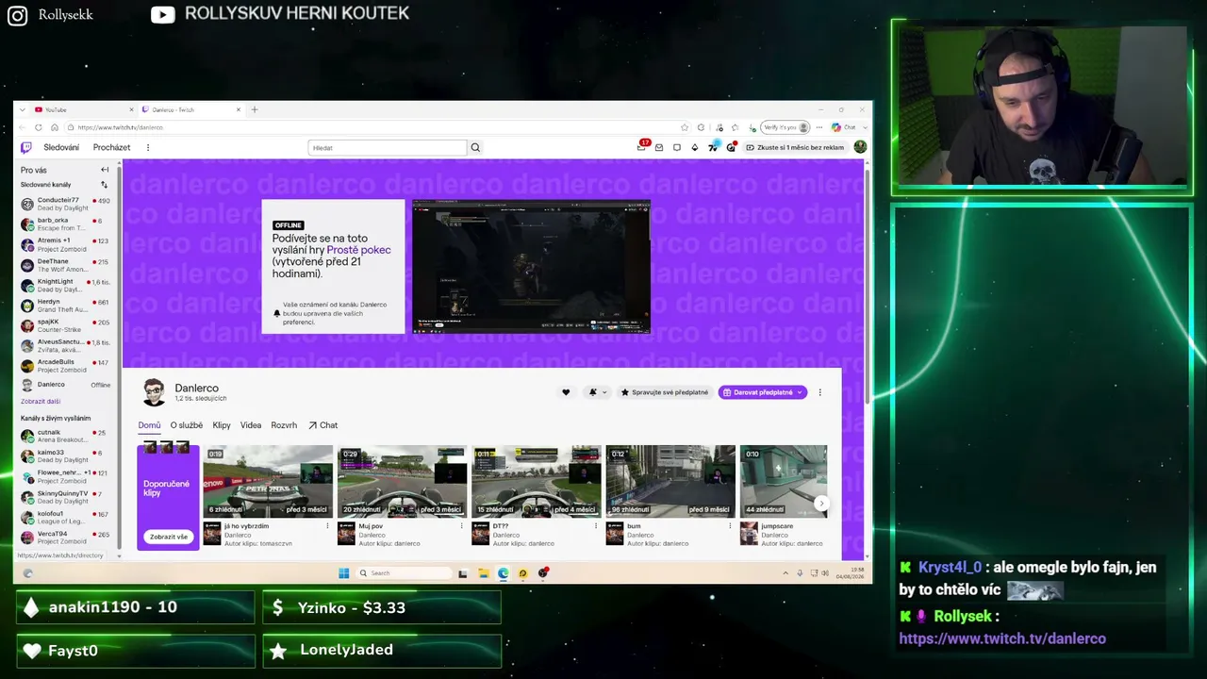Click the Zobrazit další link in the sidebar
The image size is (1207, 679).
[x=41, y=401]
